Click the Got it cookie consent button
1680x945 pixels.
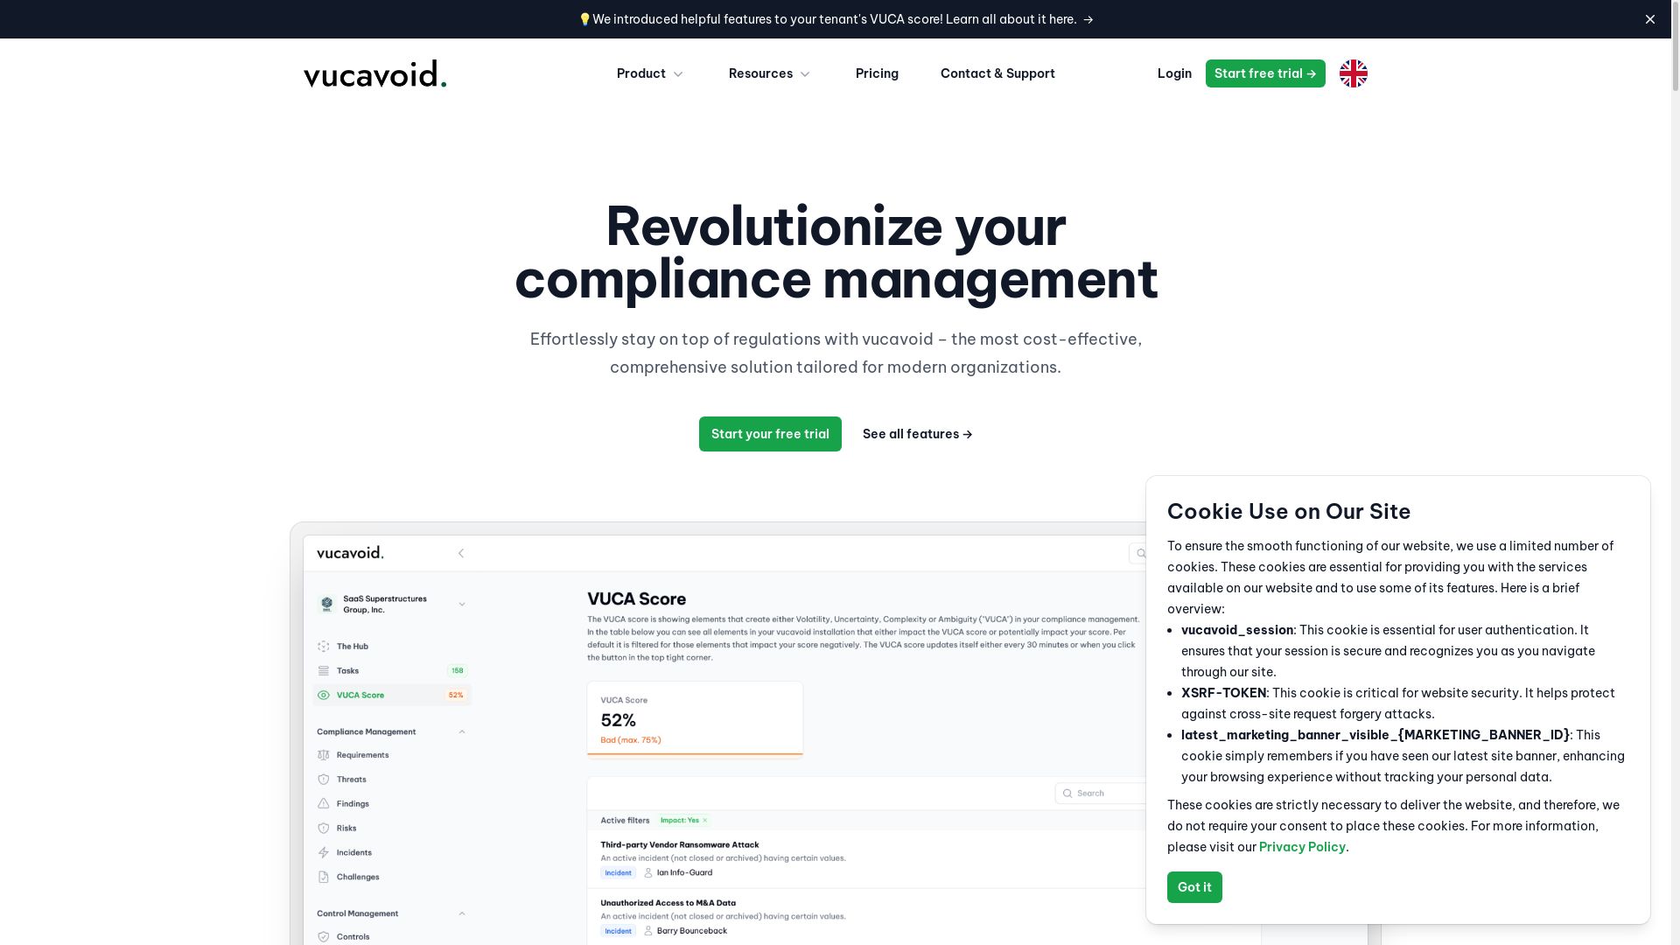click(x=1194, y=887)
